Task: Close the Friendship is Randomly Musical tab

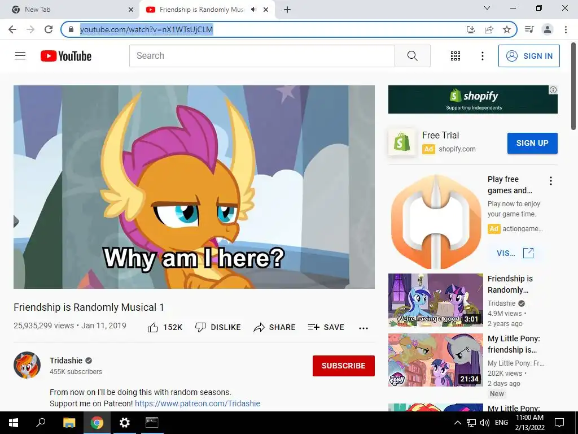Action: tap(266, 10)
